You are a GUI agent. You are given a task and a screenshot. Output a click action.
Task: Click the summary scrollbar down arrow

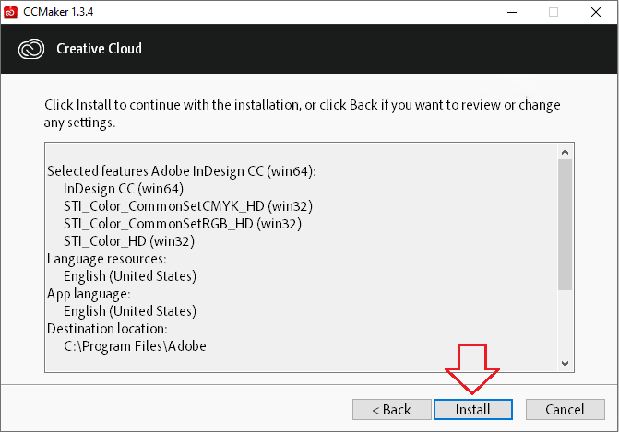[565, 365]
